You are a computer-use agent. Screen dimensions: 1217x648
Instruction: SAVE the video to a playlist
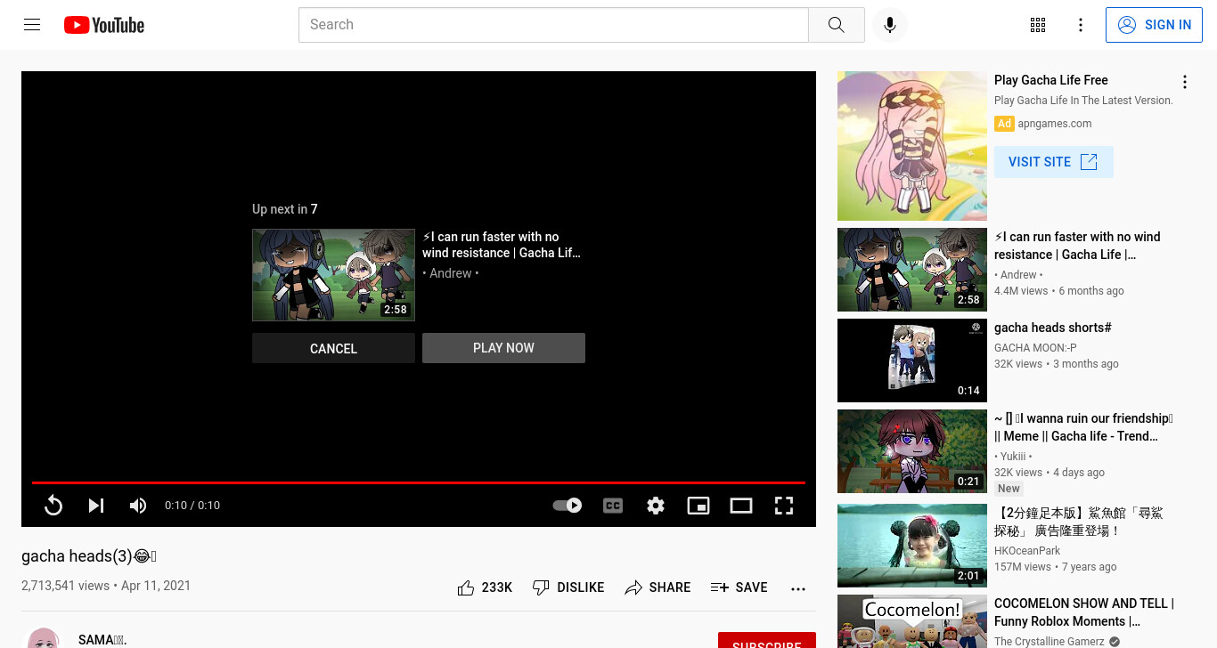pyautogui.click(x=739, y=587)
